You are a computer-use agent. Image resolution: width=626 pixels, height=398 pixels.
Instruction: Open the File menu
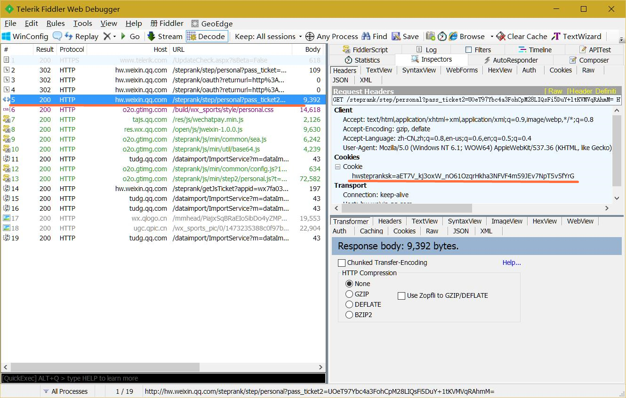pyautogui.click(x=10, y=23)
